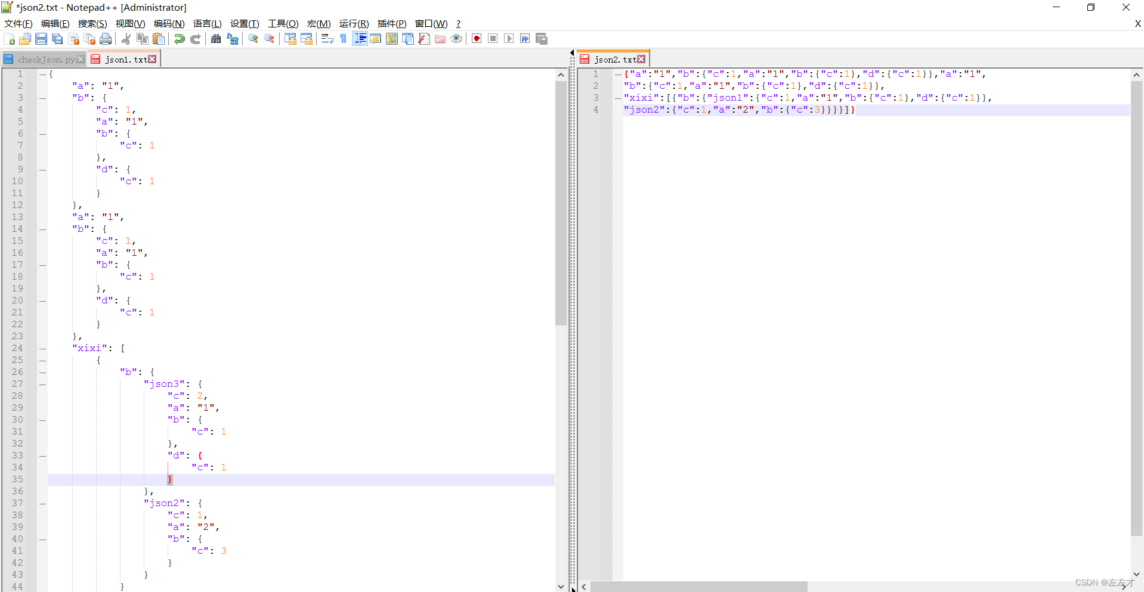Collapse fold at line 27 "json3" block

pyautogui.click(x=42, y=385)
